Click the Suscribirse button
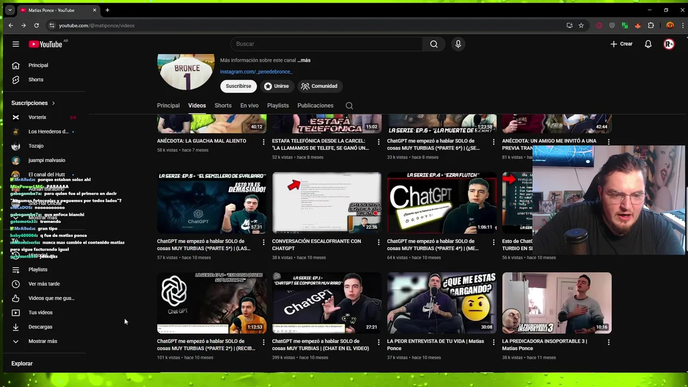The image size is (688, 387). pos(238,86)
